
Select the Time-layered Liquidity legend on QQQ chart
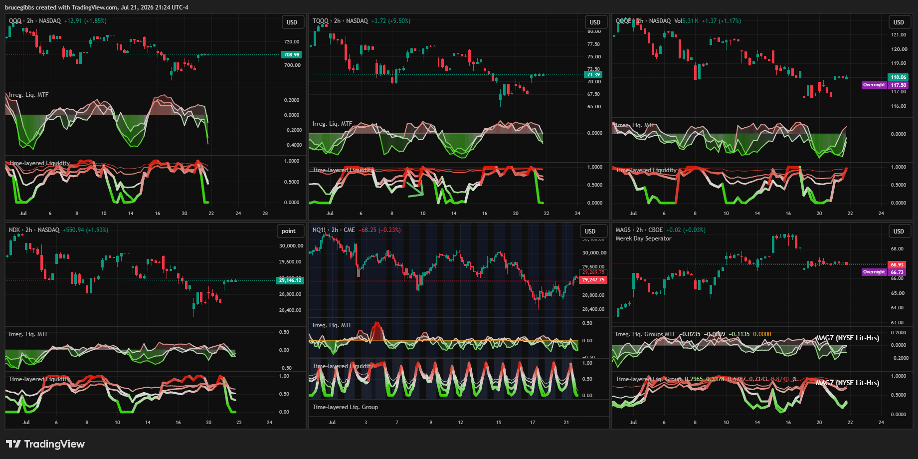39,163
